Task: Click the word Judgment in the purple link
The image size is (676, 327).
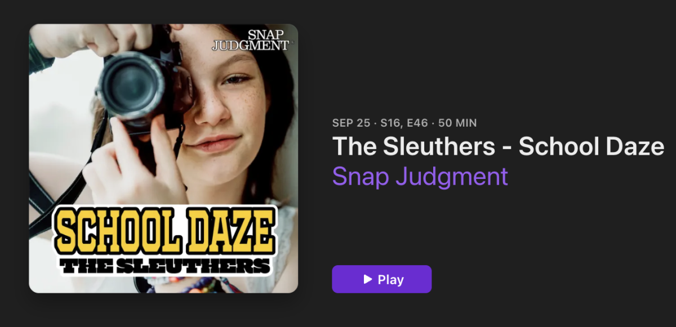Action: pyautogui.click(x=451, y=176)
